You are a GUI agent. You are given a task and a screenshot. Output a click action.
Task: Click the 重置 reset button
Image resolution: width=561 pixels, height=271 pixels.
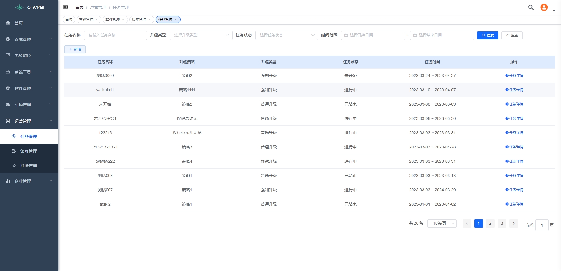pos(512,35)
